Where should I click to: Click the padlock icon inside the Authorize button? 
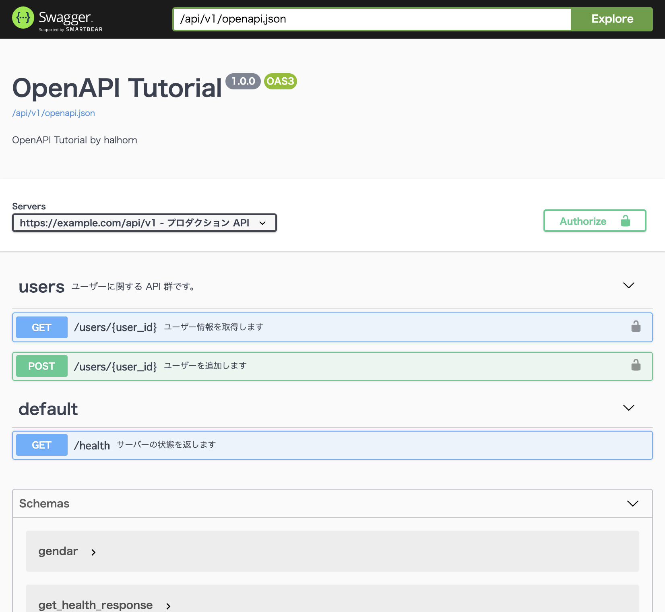click(x=626, y=221)
